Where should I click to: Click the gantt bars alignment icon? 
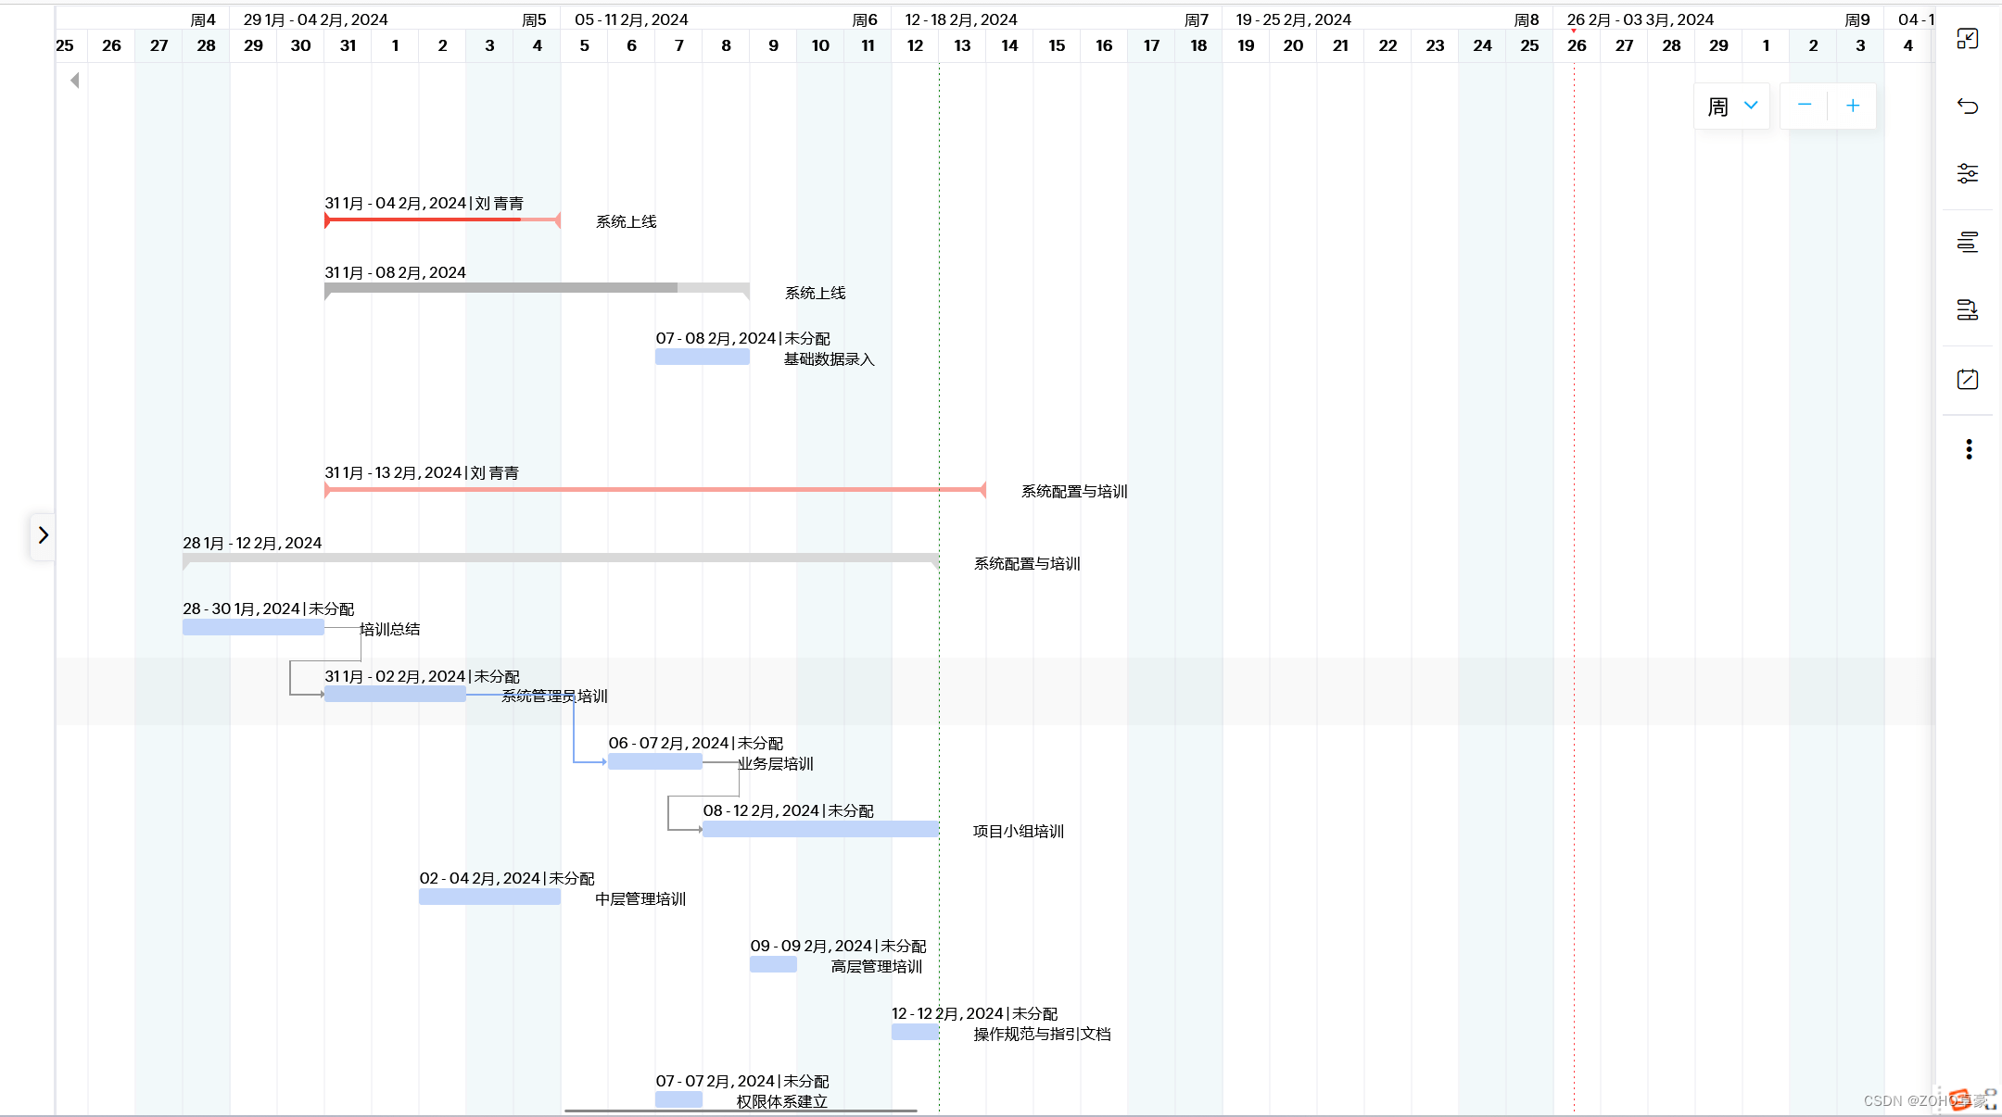point(1967,242)
